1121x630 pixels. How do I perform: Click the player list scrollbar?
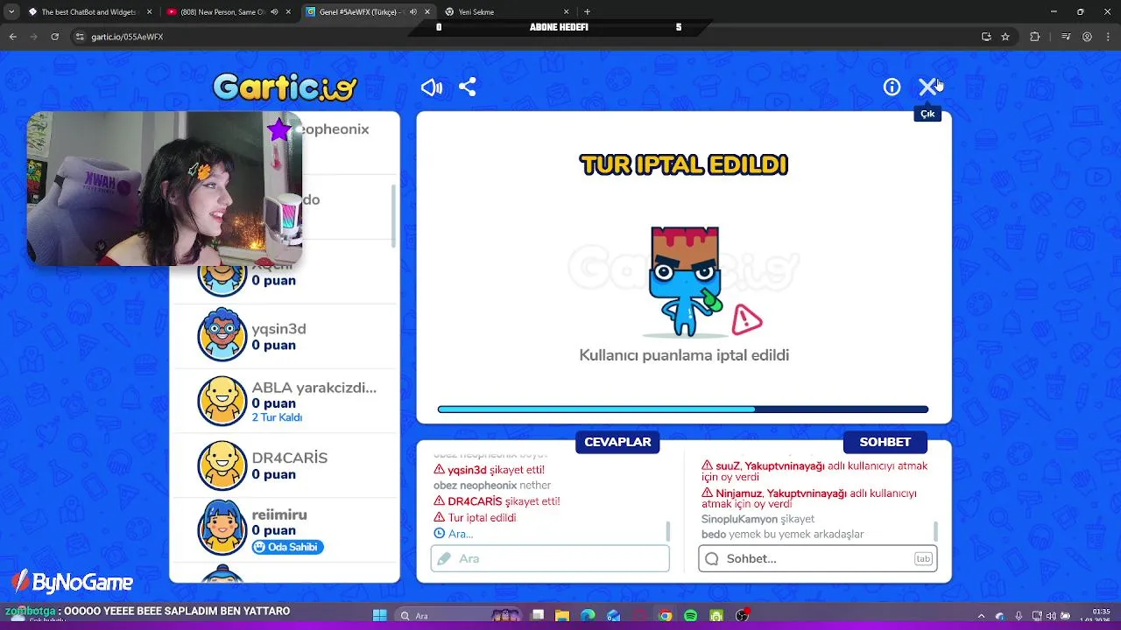pyautogui.click(x=393, y=214)
